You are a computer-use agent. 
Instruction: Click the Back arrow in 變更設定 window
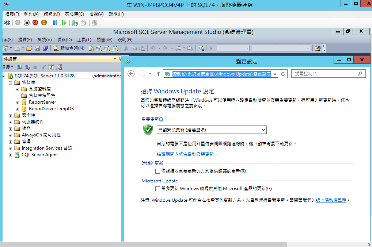131,74
